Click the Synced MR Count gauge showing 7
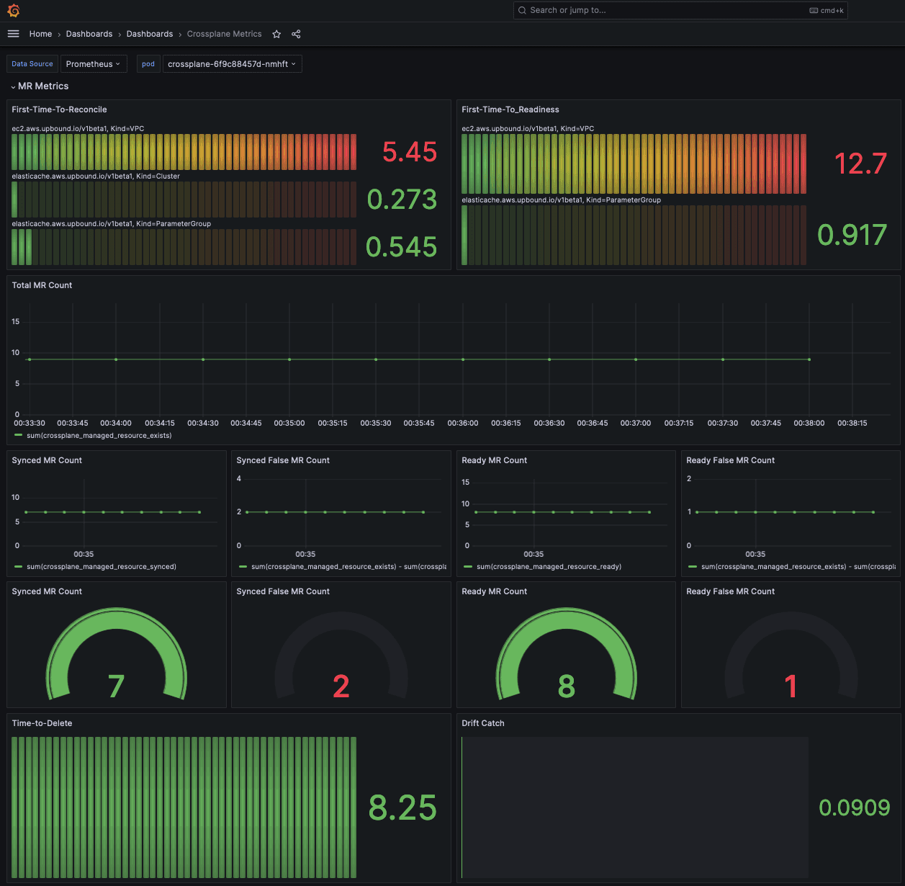Image resolution: width=905 pixels, height=886 pixels. tap(117, 654)
